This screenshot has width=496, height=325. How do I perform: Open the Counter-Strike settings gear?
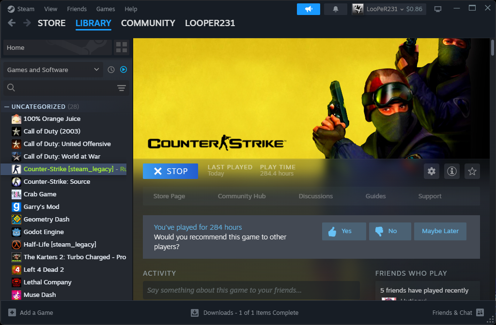point(432,171)
